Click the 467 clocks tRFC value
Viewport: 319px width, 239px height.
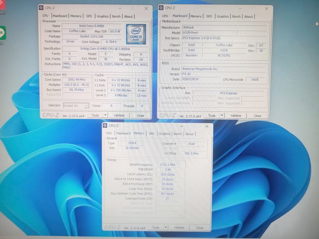168,193
